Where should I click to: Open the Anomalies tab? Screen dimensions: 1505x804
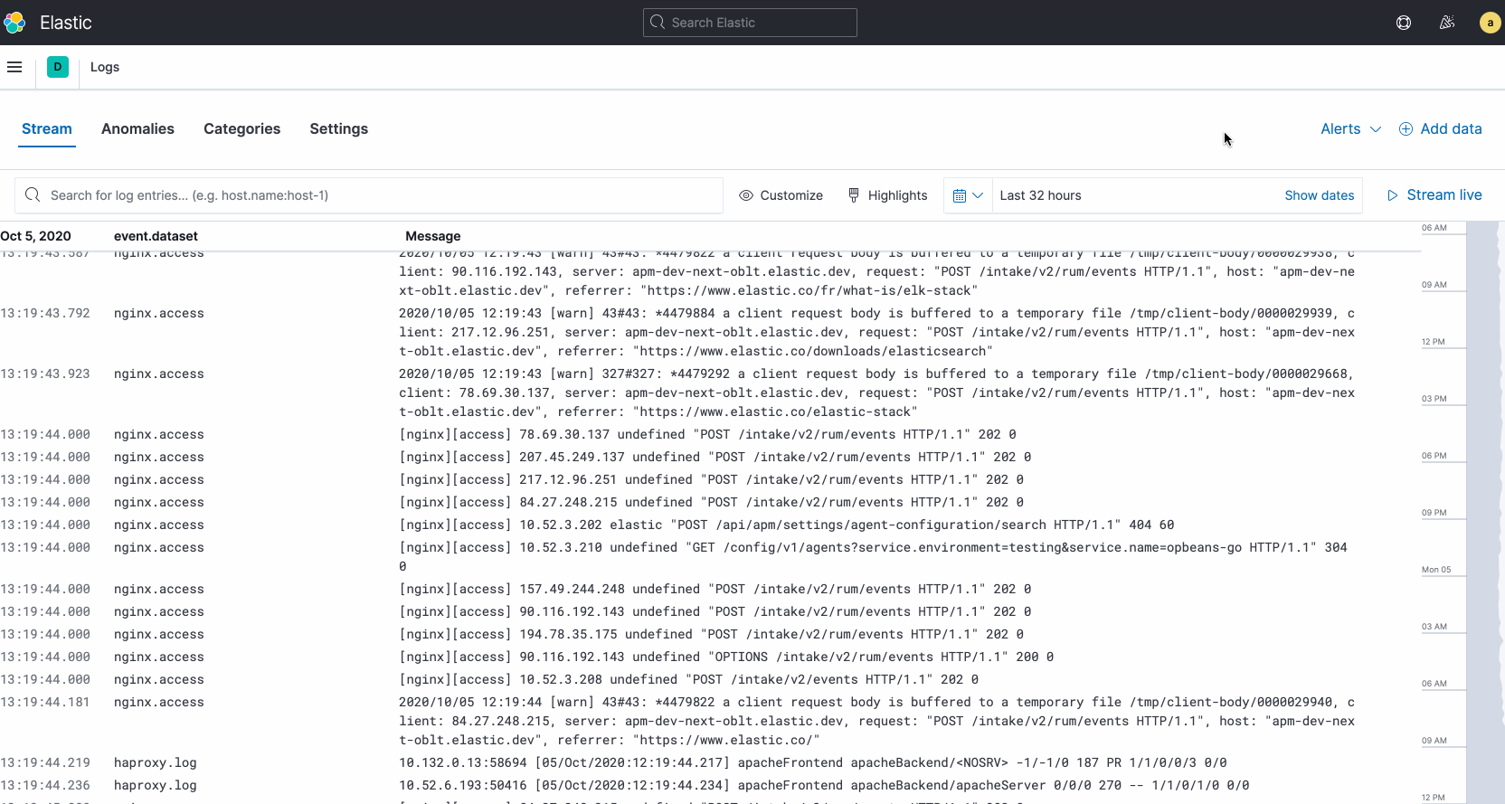137,129
